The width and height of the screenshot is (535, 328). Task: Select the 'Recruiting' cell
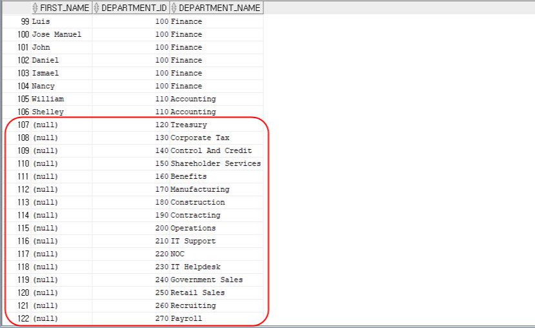coord(216,306)
